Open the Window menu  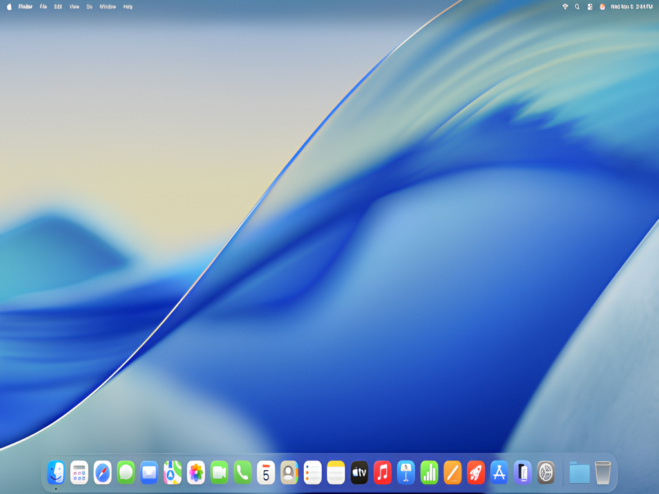click(107, 6)
